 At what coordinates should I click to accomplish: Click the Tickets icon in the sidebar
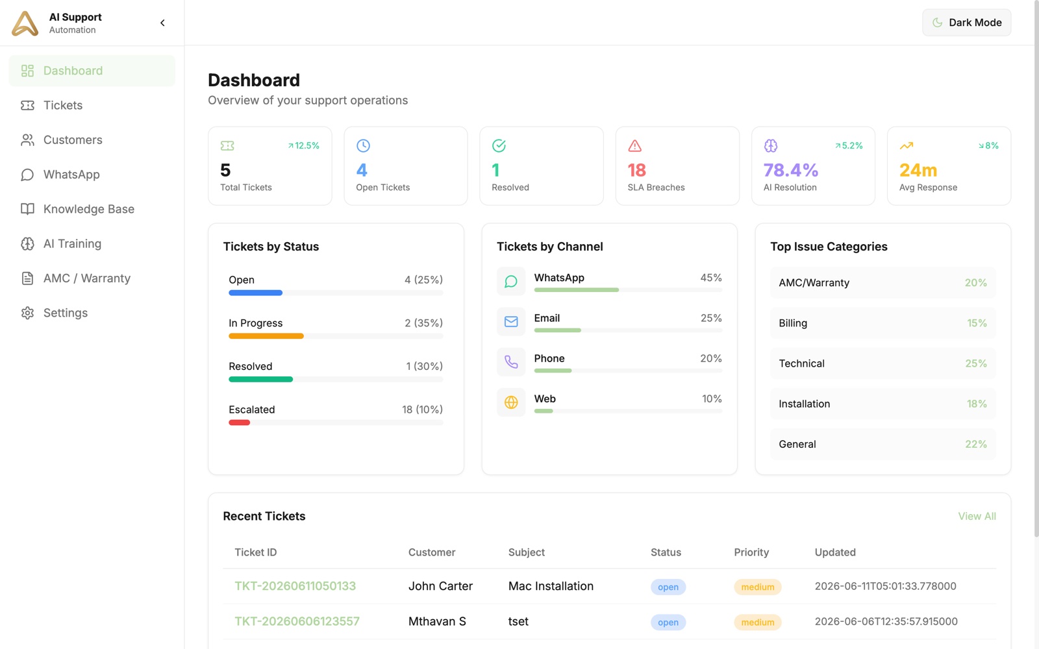[x=27, y=105]
